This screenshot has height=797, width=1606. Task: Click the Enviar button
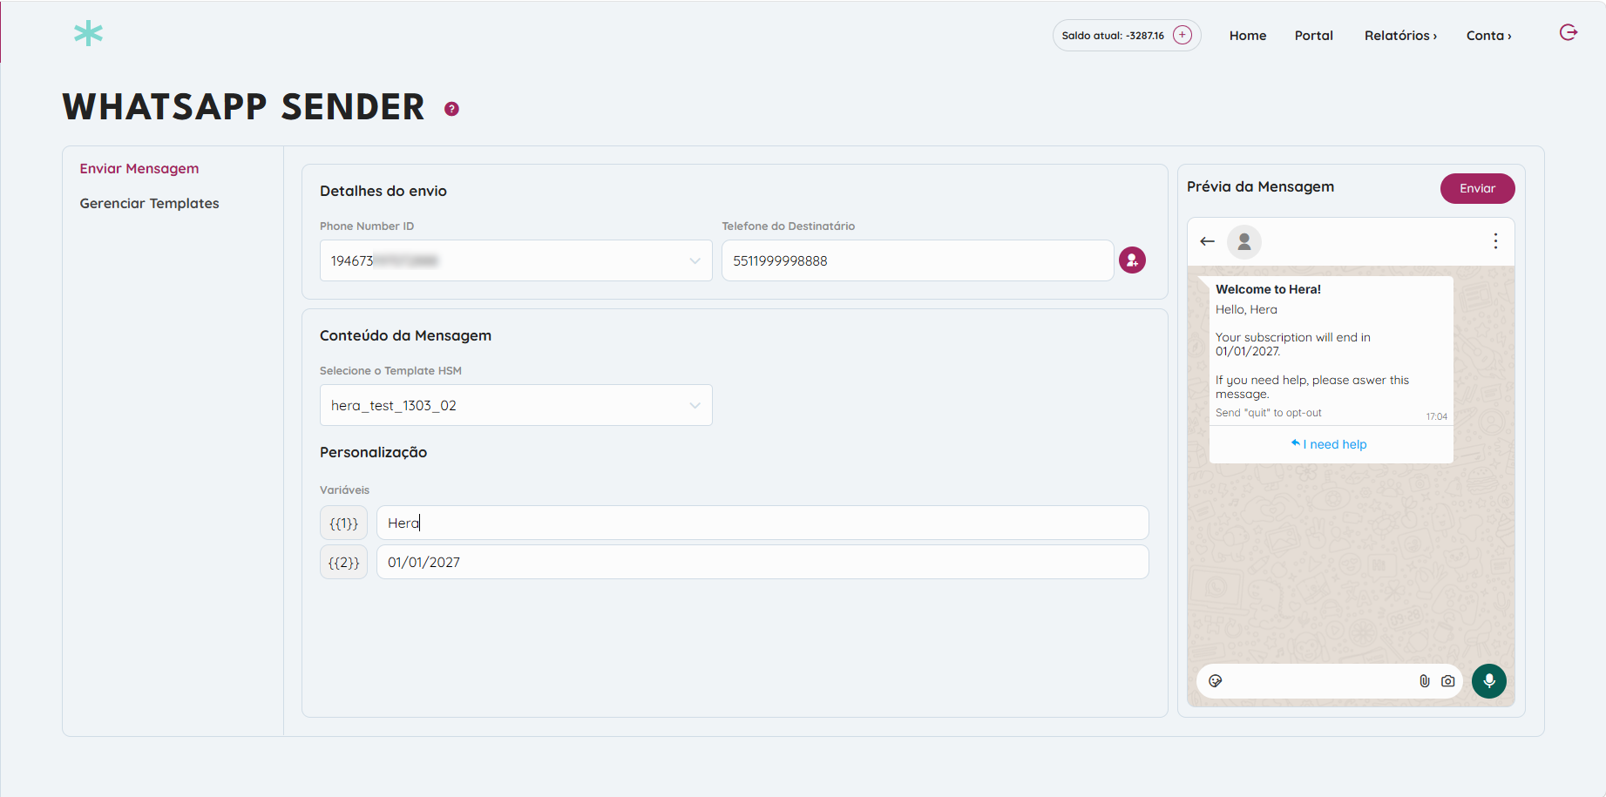(1478, 188)
